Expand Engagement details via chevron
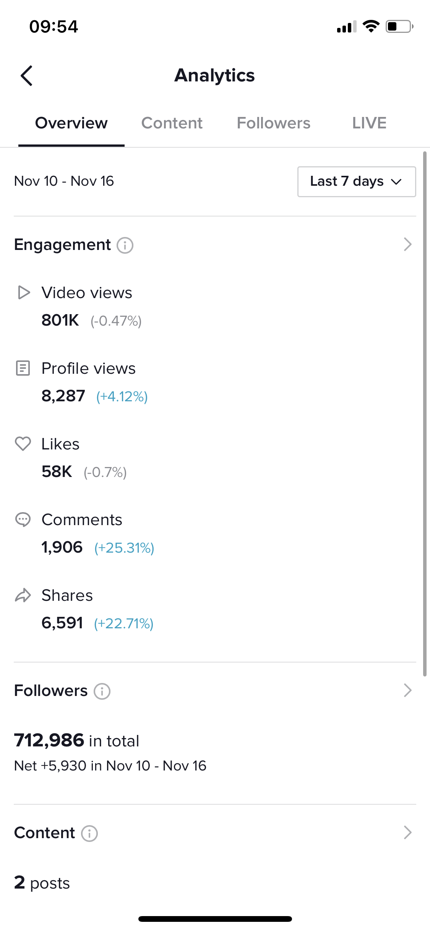Image resolution: width=430 pixels, height=931 pixels. pos(408,245)
